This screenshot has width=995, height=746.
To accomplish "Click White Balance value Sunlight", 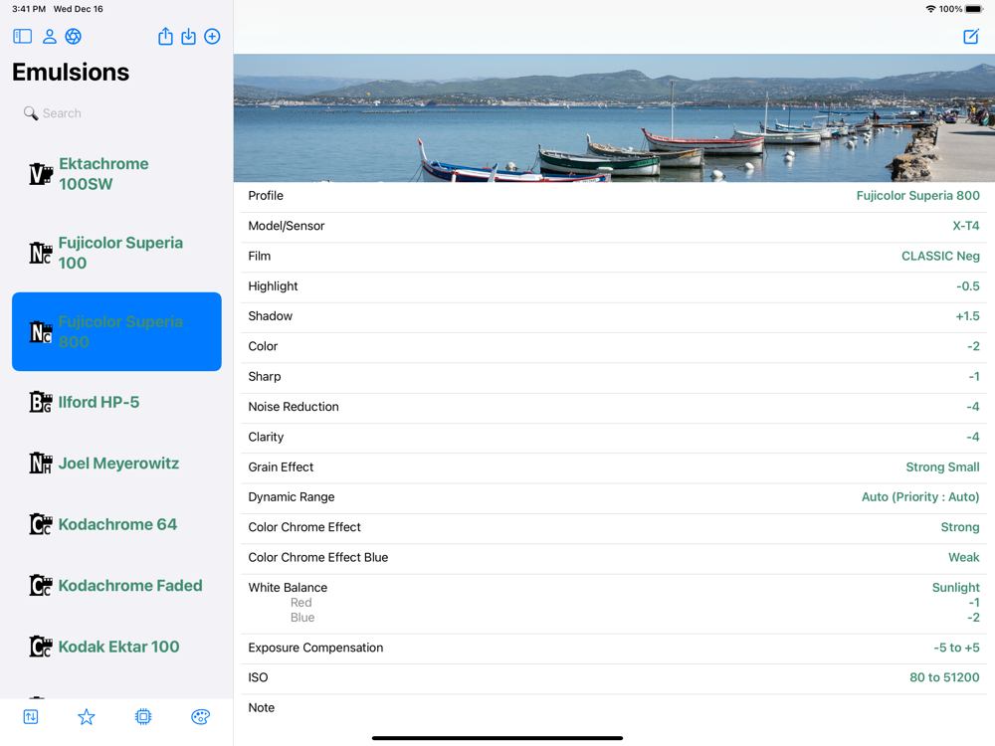I will pos(955,588).
